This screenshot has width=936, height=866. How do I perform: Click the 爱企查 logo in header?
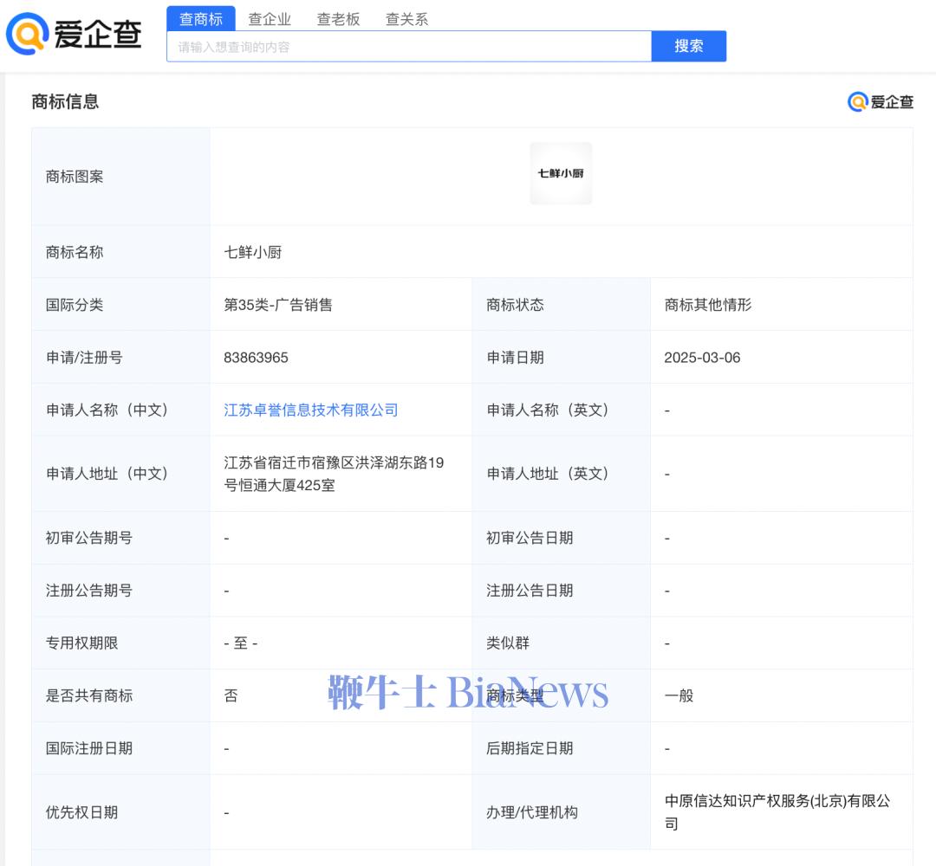tap(74, 34)
